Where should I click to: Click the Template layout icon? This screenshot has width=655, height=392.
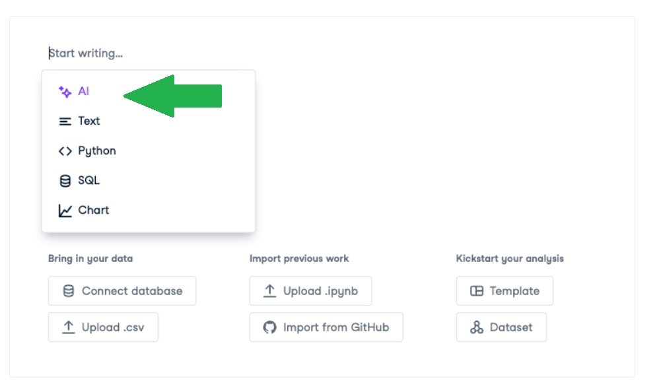477,291
